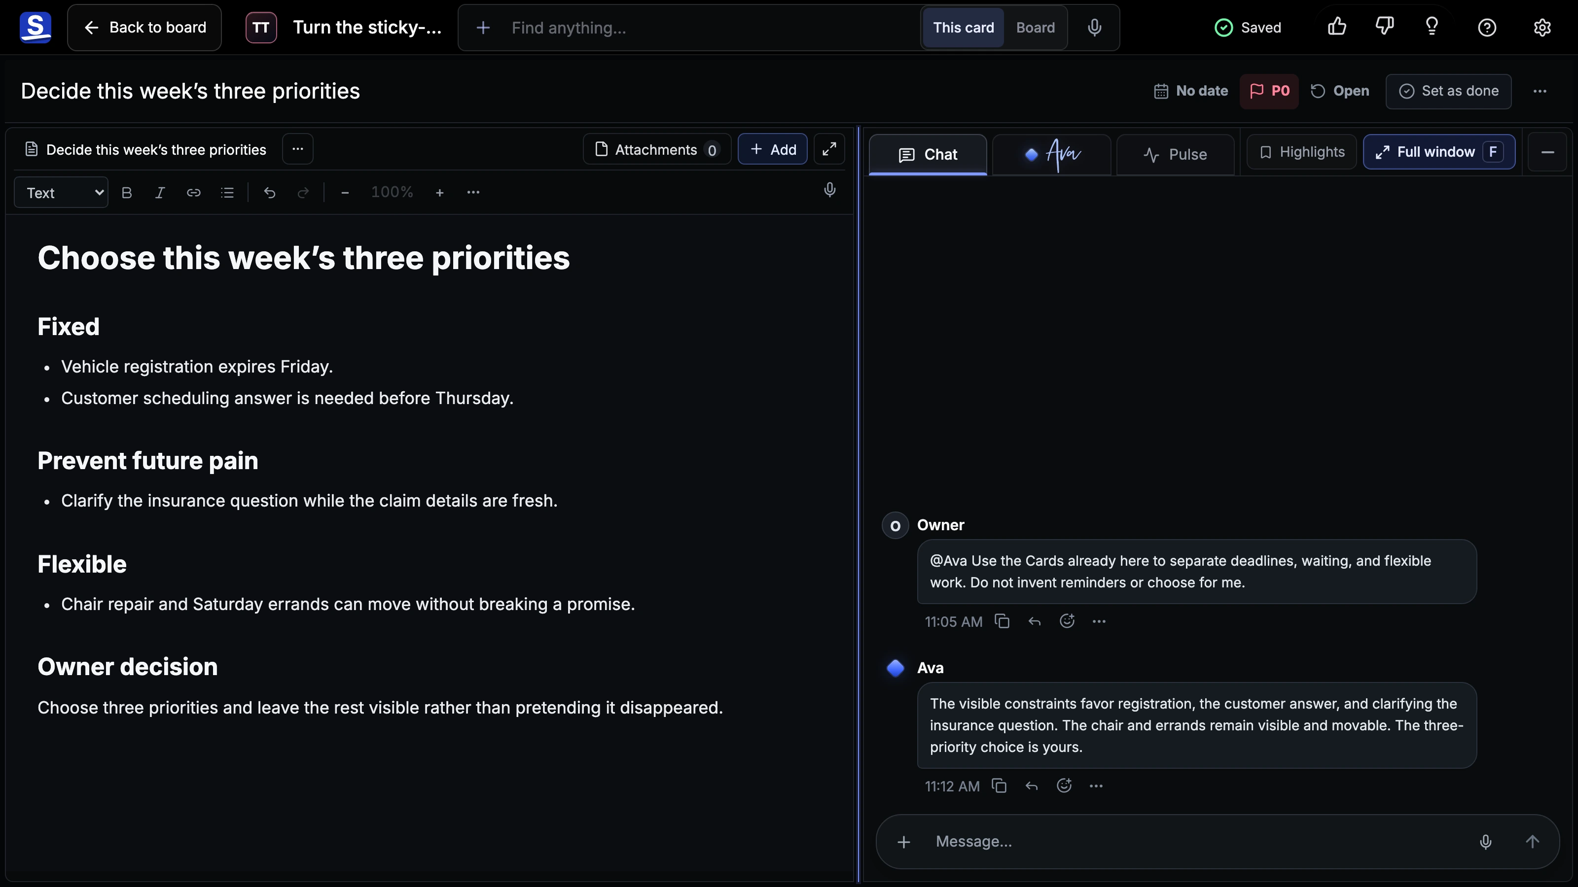Screen dimensions: 1578x887
Task: Click the editor dictation microphone icon
Action: click(829, 190)
